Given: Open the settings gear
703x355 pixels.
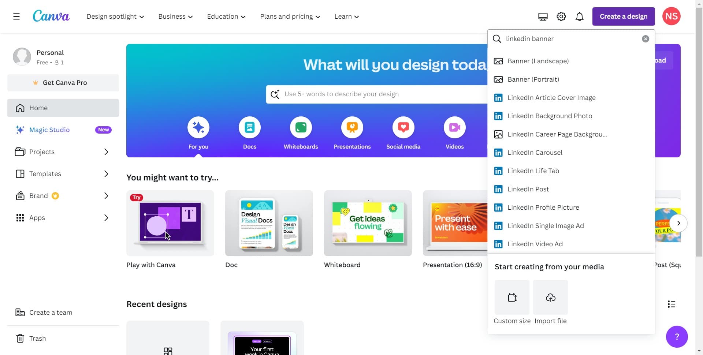Looking at the screenshot, I should [x=561, y=16].
